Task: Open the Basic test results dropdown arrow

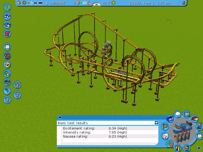Action: click(156, 123)
